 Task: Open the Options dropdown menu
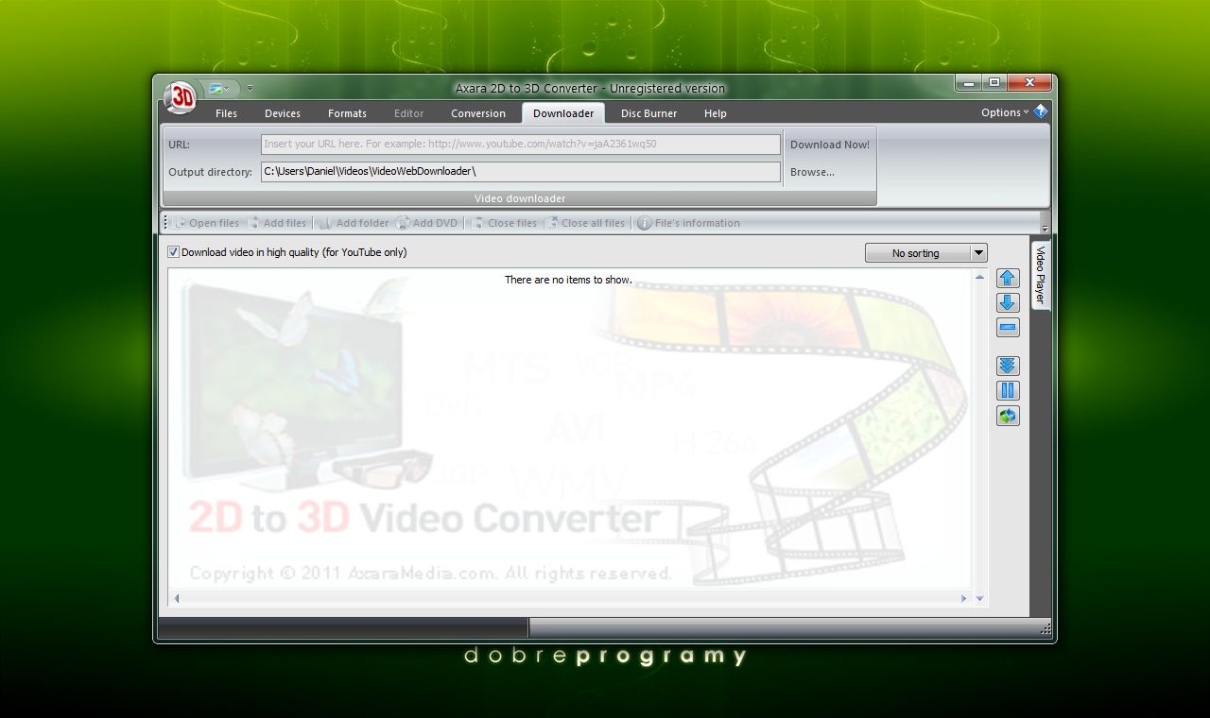point(1005,112)
